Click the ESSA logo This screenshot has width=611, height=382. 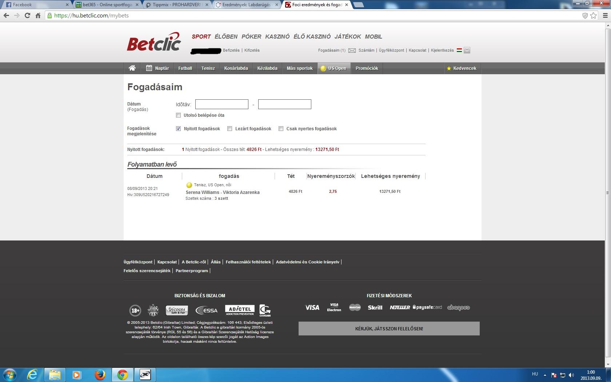[207, 310]
